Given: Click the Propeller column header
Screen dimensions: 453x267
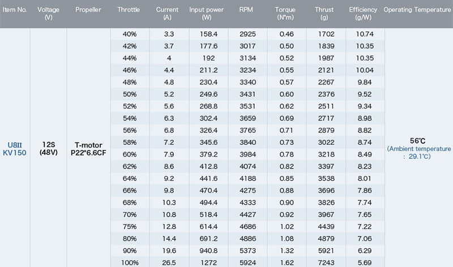Looking at the screenshot, I should (x=88, y=10).
